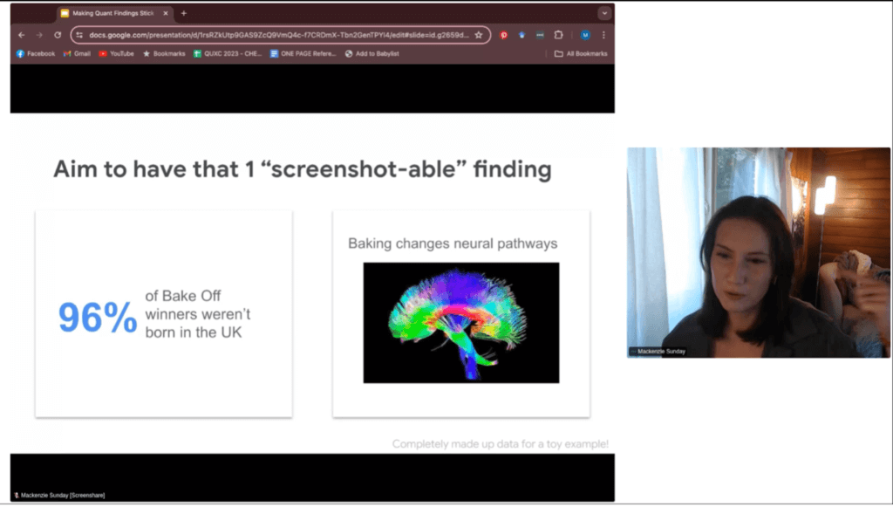Reload the current page

click(x=58, y=35)
